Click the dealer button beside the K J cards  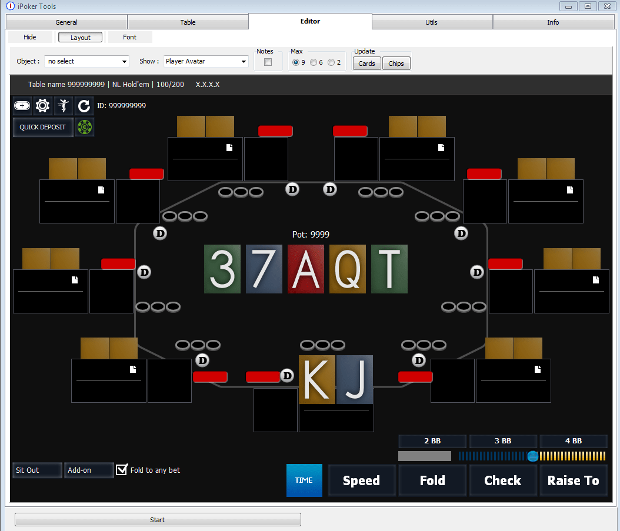[x=287, y=376]
